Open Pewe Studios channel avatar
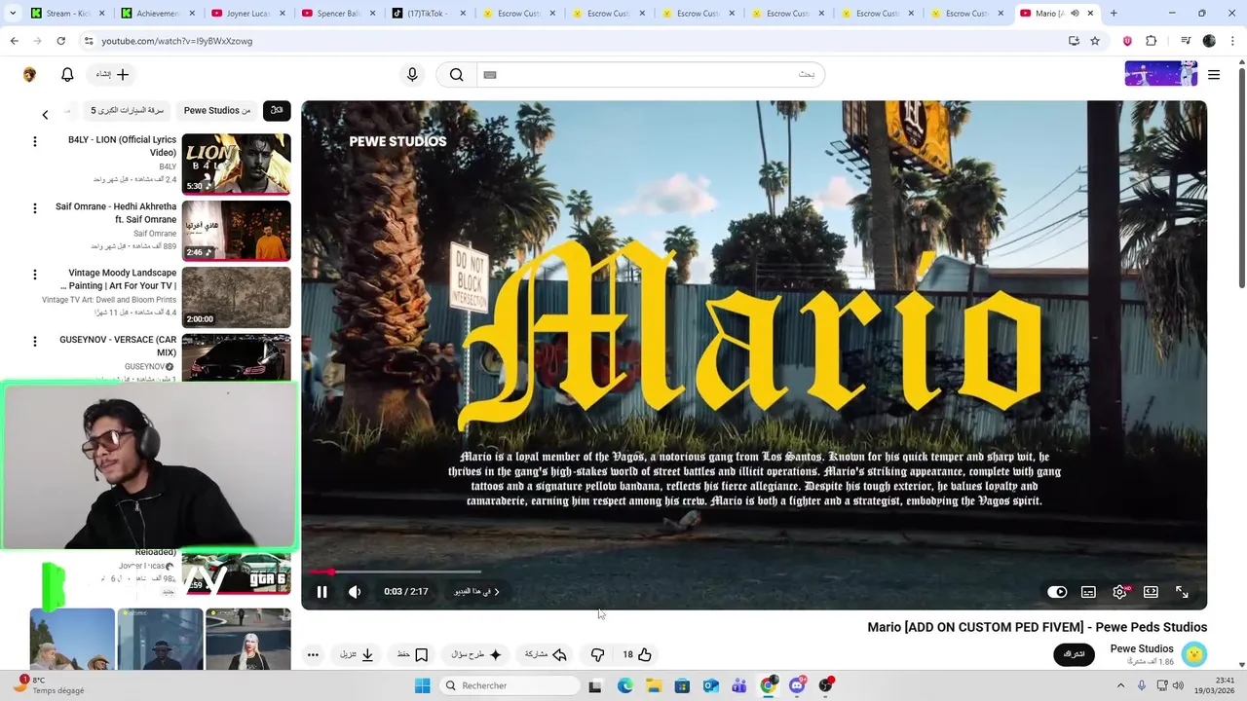The height and width of the screenshot is (701, 1247). coord(1194,654)
